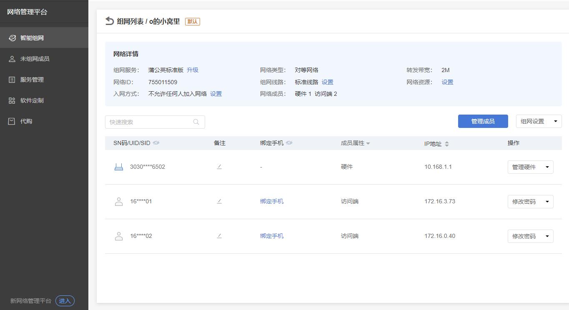
Task: Open the 修改密码 dropdown for 16****01
Action: (547, 201)
